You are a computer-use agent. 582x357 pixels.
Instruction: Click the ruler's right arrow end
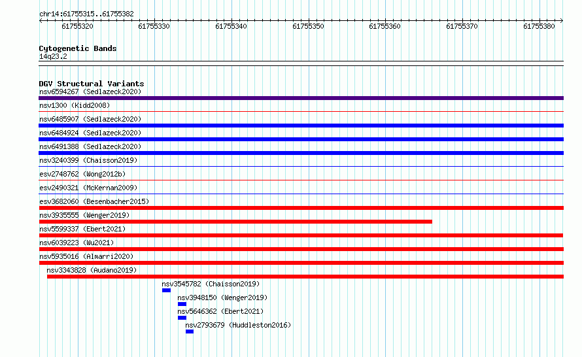562,21
